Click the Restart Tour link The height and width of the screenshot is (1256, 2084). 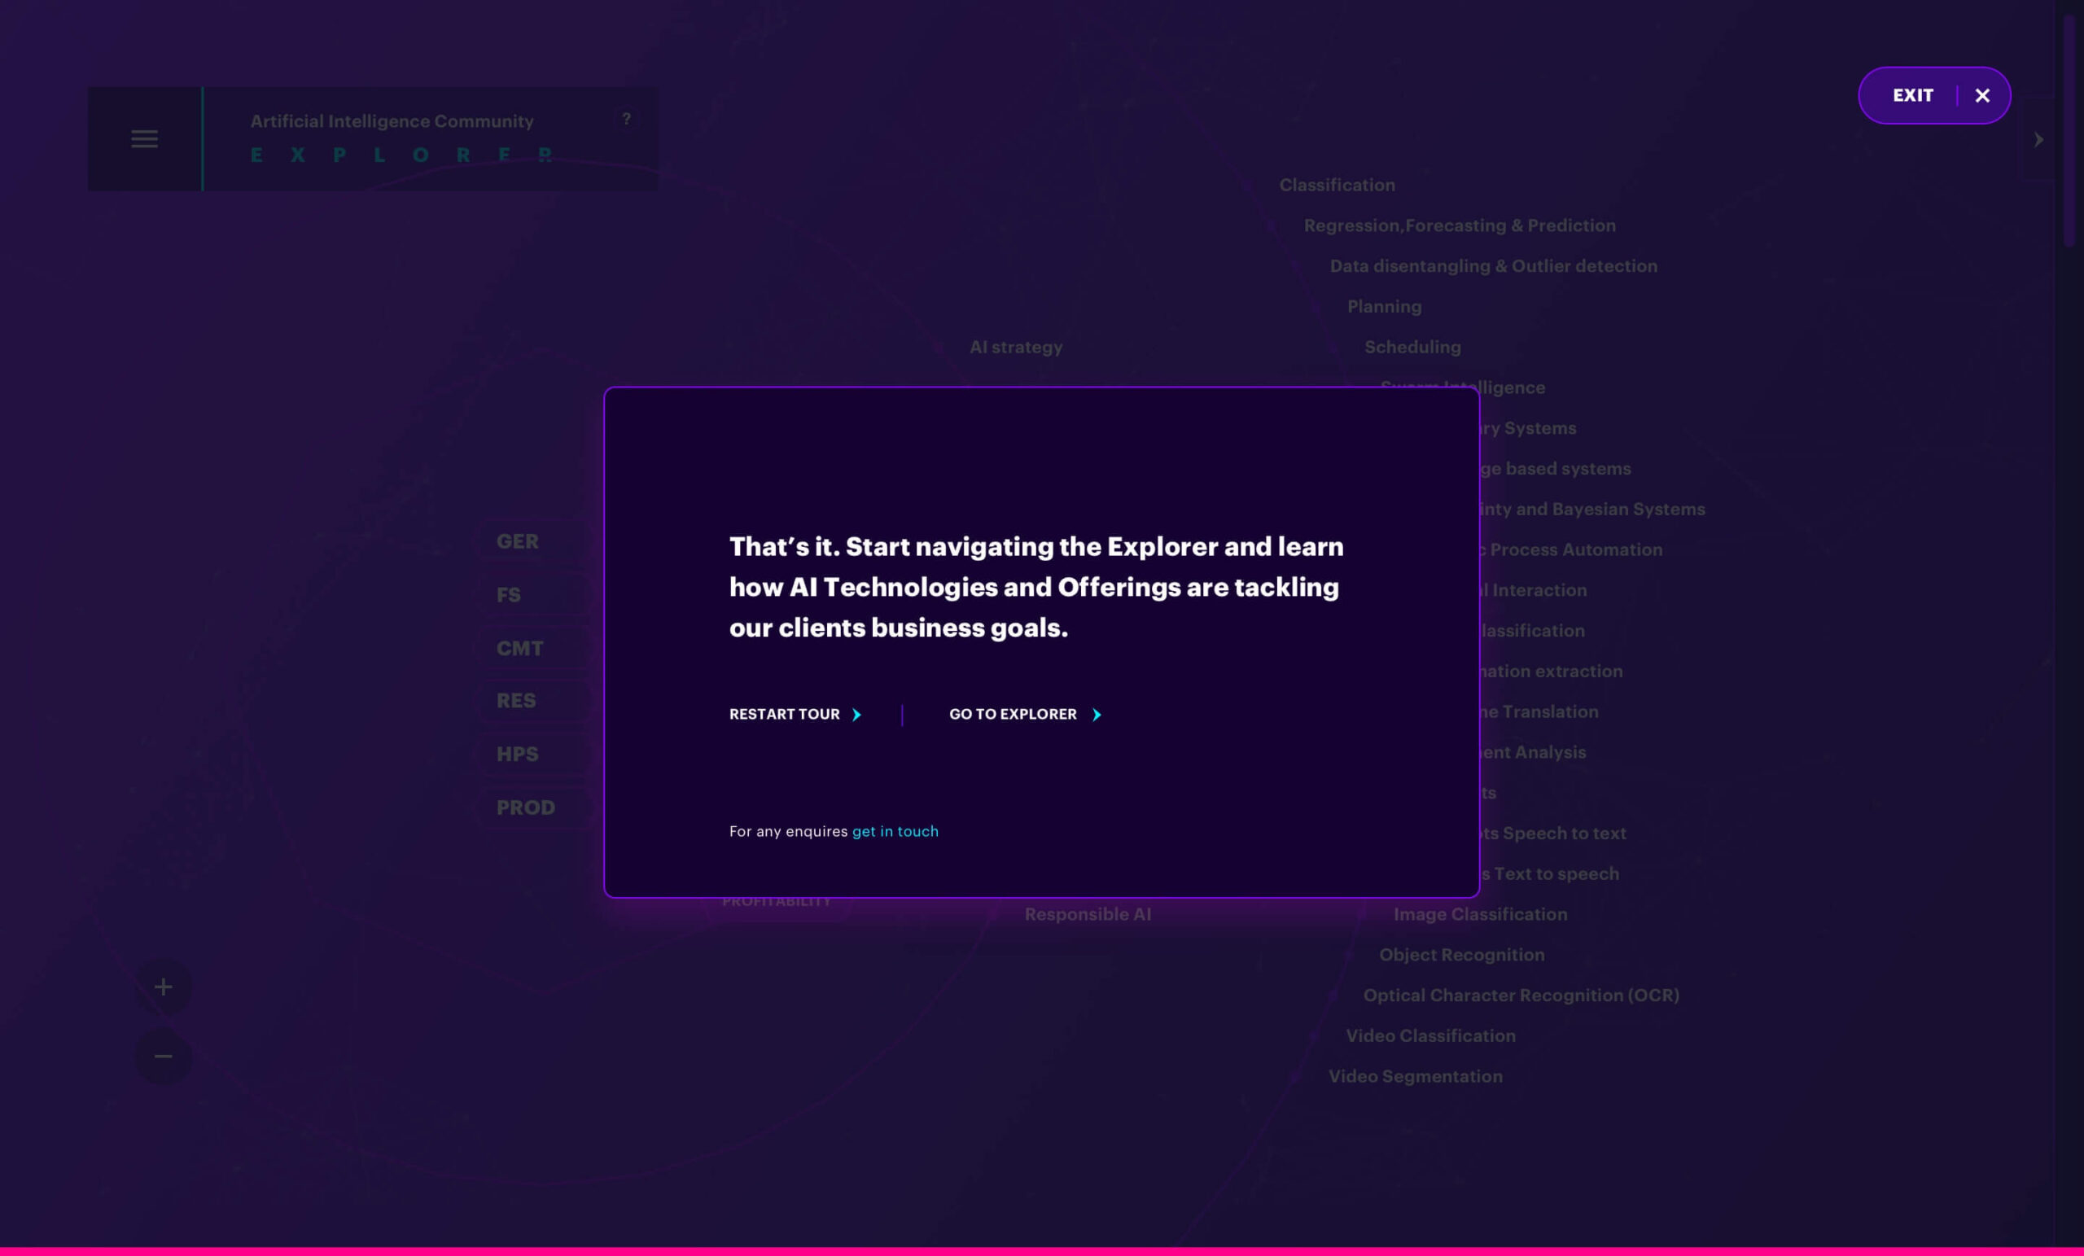(x=784, y=715)
